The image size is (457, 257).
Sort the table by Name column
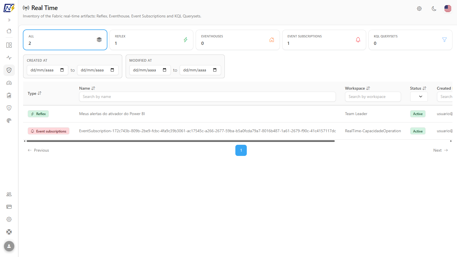[x=87, y=88]
